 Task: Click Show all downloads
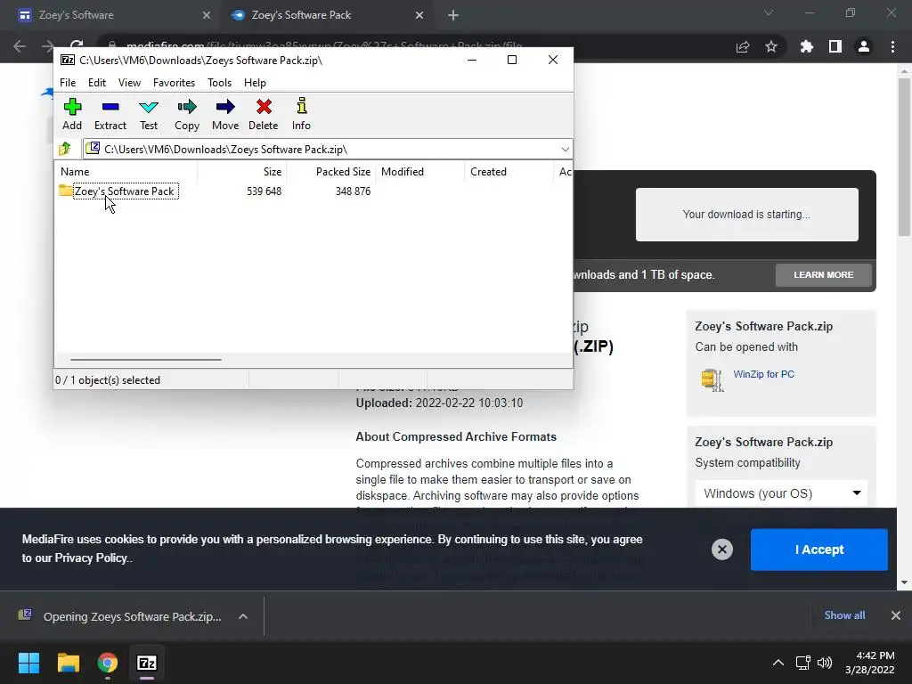(x=844, y=615)
